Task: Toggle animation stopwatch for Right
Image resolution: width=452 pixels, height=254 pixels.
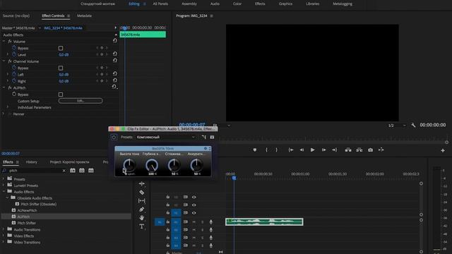Action: (14, 80)
